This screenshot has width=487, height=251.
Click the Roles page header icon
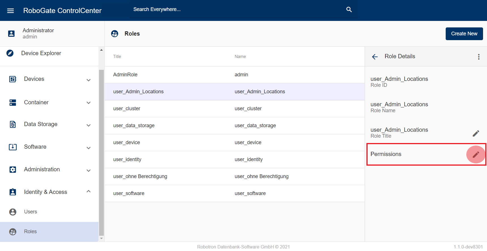pyautogui.click(x=115, y=34)
